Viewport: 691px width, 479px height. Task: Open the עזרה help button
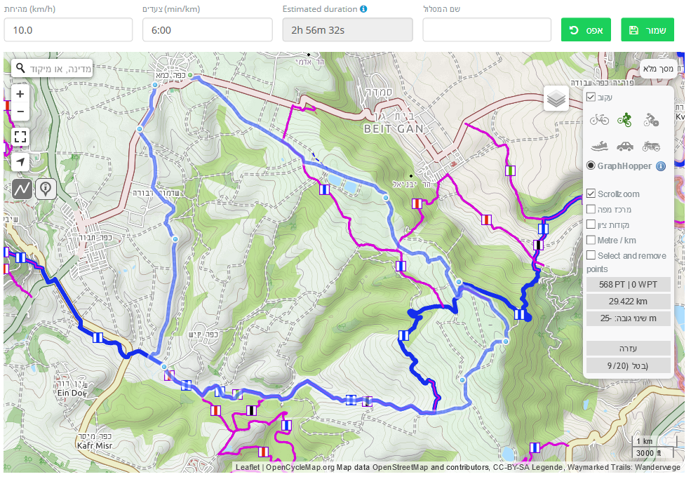628,349
